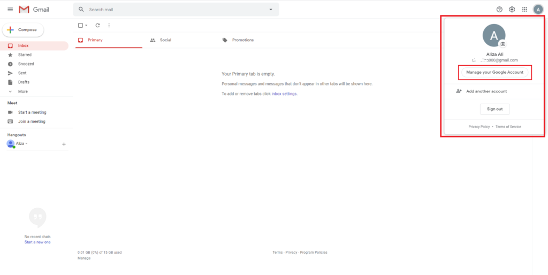The image size is (548, 275).
Task: Click the Aliza Hangouts avatar
Action: pyautogui.click(x=11, y=144)
